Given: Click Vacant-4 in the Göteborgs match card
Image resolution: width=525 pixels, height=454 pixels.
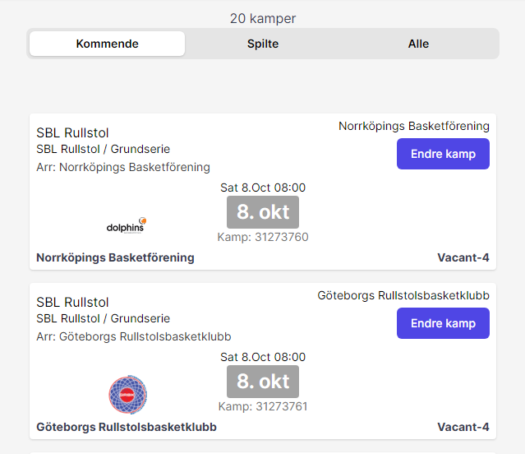Looking at the screenshot, I should click(x=463, y=427).
